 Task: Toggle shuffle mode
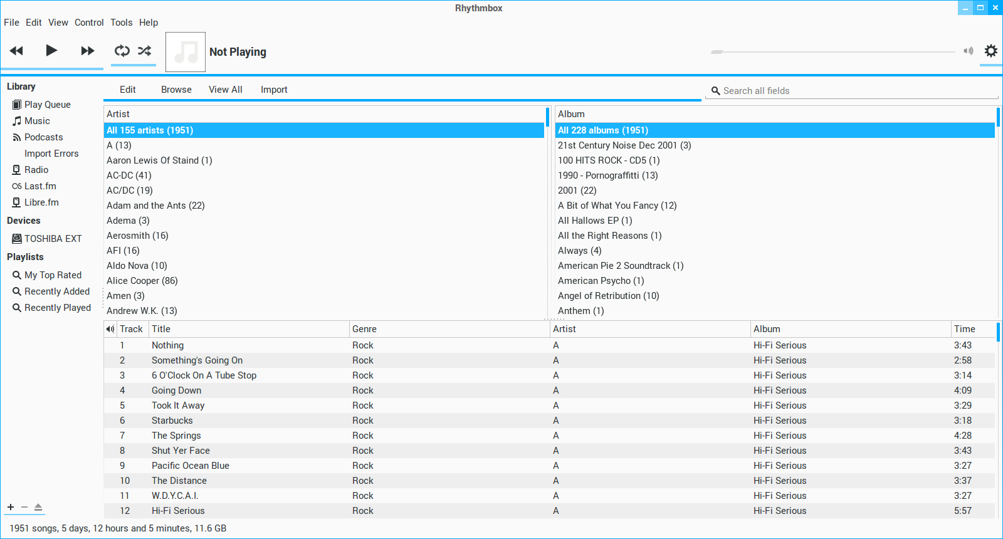click(145, 51)
